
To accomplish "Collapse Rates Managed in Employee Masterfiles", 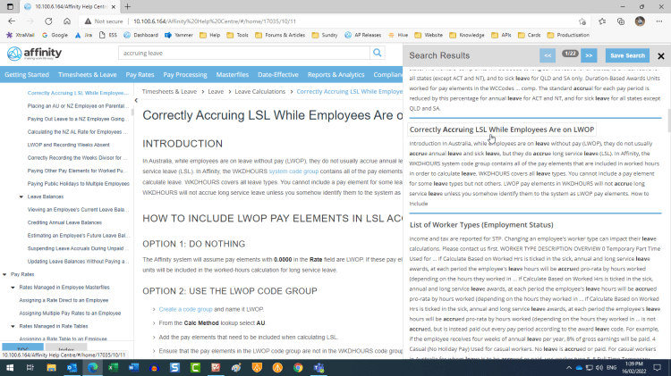I will (x=13, y=288).
